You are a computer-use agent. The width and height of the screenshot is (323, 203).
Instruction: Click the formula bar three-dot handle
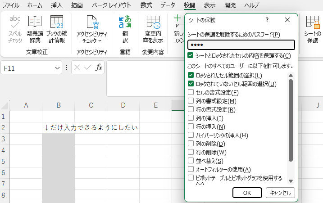pos(67,68)
